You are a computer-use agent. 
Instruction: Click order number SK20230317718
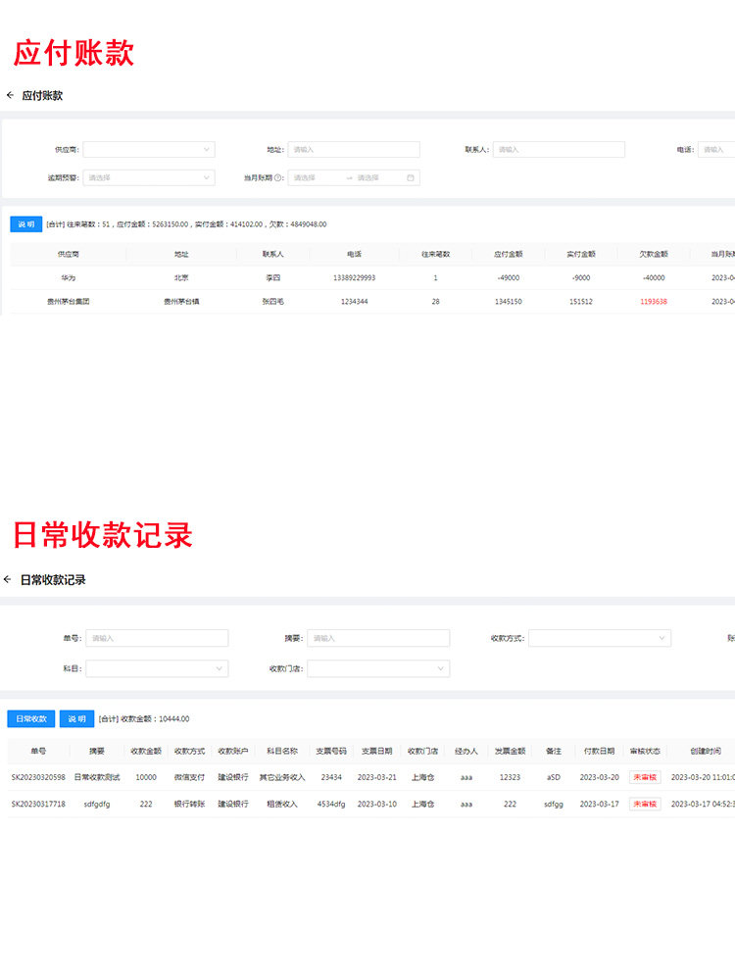[38, 804]
